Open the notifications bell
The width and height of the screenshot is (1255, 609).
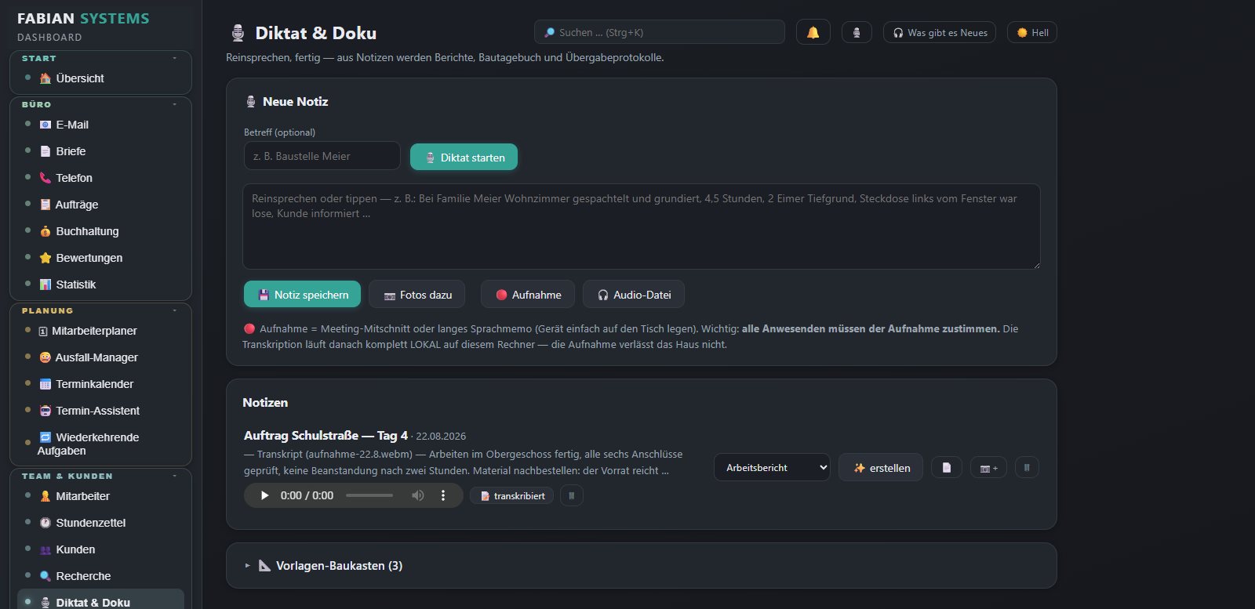(813, 32)
